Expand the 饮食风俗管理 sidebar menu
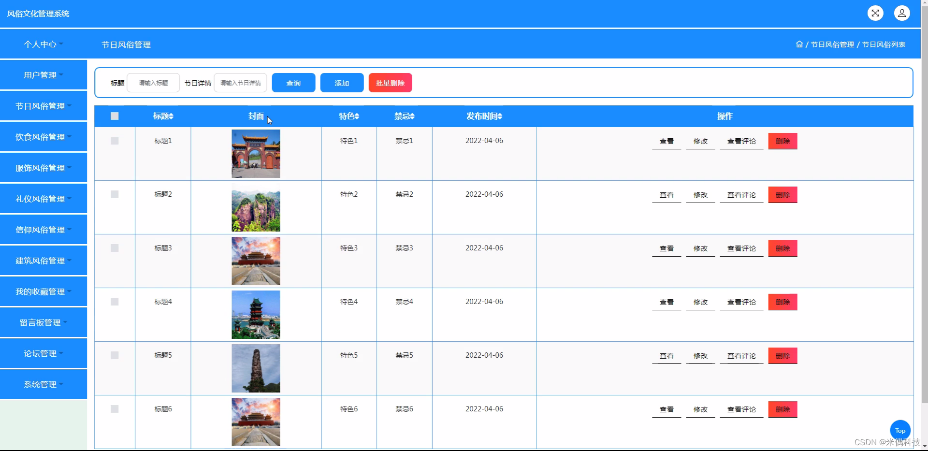The image size is (928, 451). tap(43, 137)
